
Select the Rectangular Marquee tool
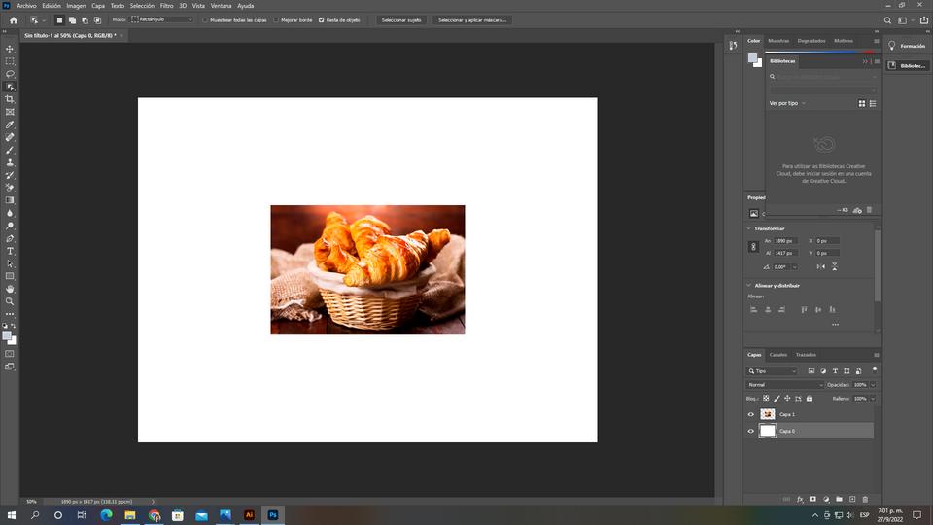10,61
